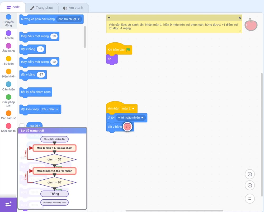Image resolution: width=264 pixels, height=212 pixels.
Task: Switch to the Âm thanh tab
Action: [73, 8]
